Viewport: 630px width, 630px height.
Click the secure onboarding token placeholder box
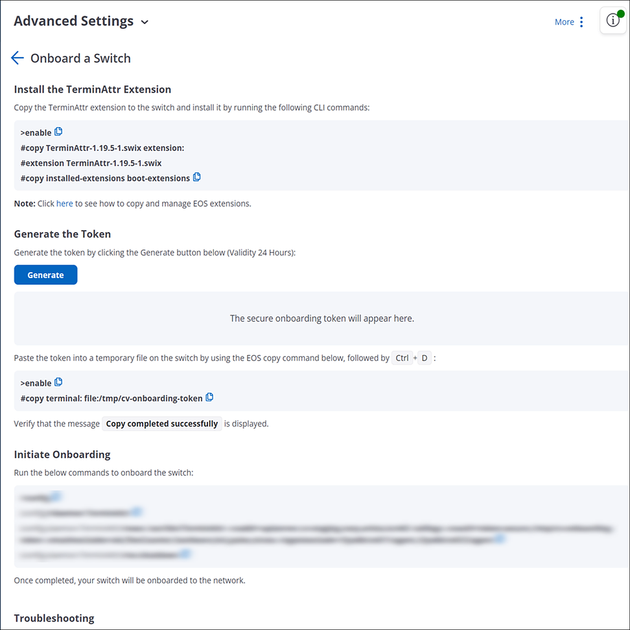point(322,318)
